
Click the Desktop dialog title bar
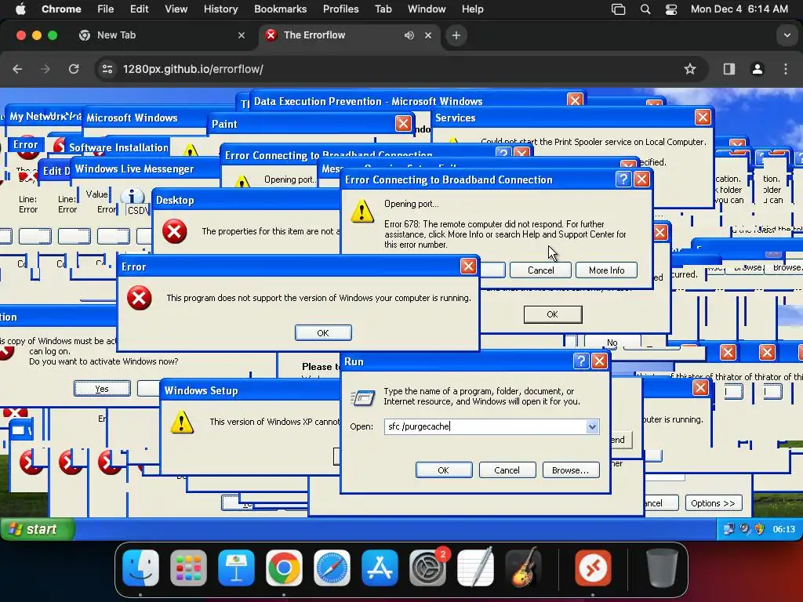(x=245, y=200)
